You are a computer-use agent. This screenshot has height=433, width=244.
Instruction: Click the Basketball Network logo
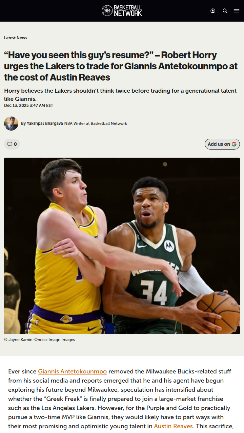pyautogui.click(x=122, y=11)
